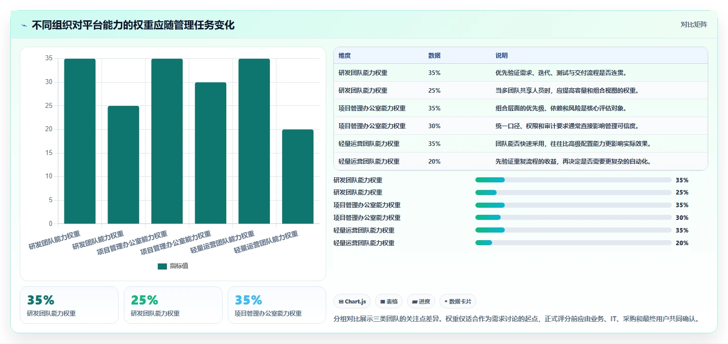Open the blue 35% 项目管理办公室能力权重 card
Image resolution: width=728 pixels, height=344 pixels.
pos(277,305)
